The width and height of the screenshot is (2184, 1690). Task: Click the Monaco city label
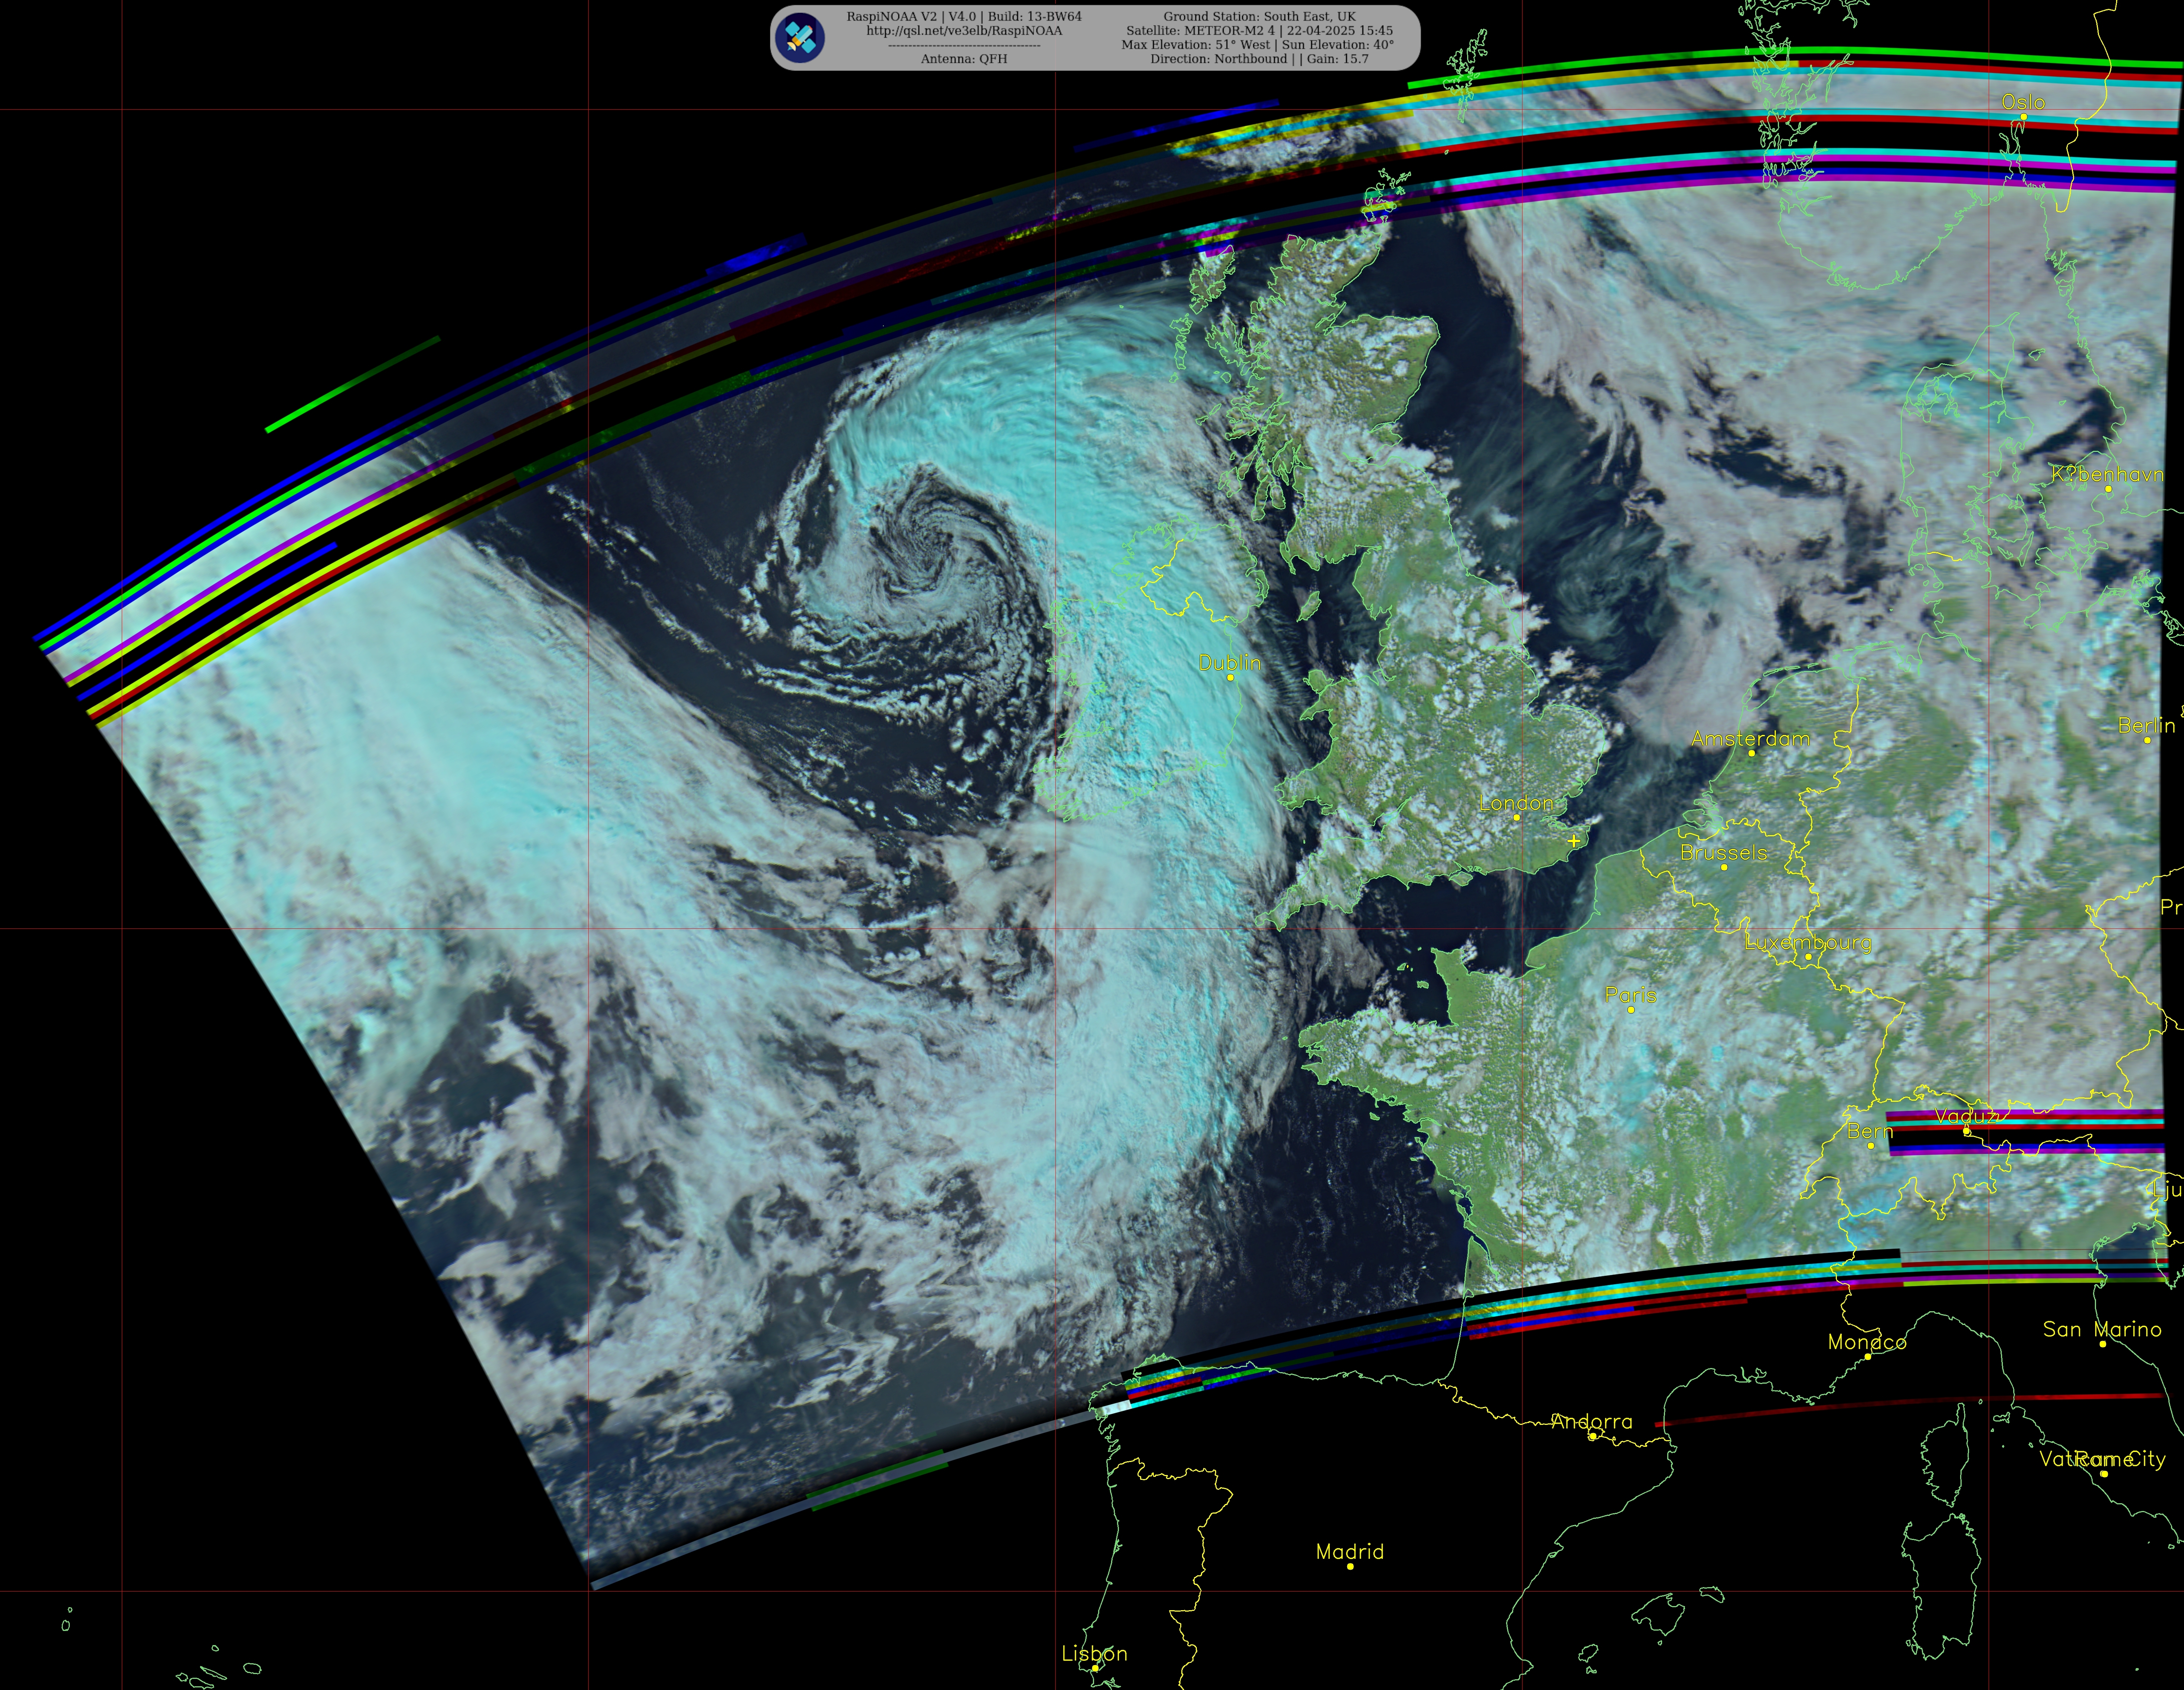(1867, 1342)
